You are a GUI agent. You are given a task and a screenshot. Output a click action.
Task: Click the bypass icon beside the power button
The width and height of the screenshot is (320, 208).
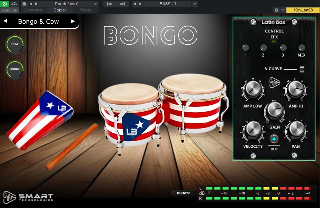click(14, 4)
